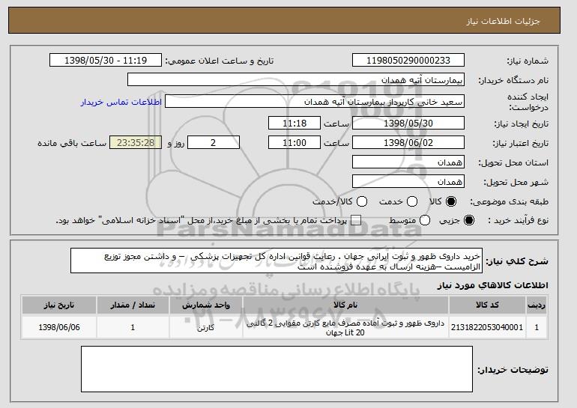Image resolution: width=577 pixels, height=408 pixels.
Task: Click the product name cell داروی ظهور و ثبوت
Action: (345, 327)
